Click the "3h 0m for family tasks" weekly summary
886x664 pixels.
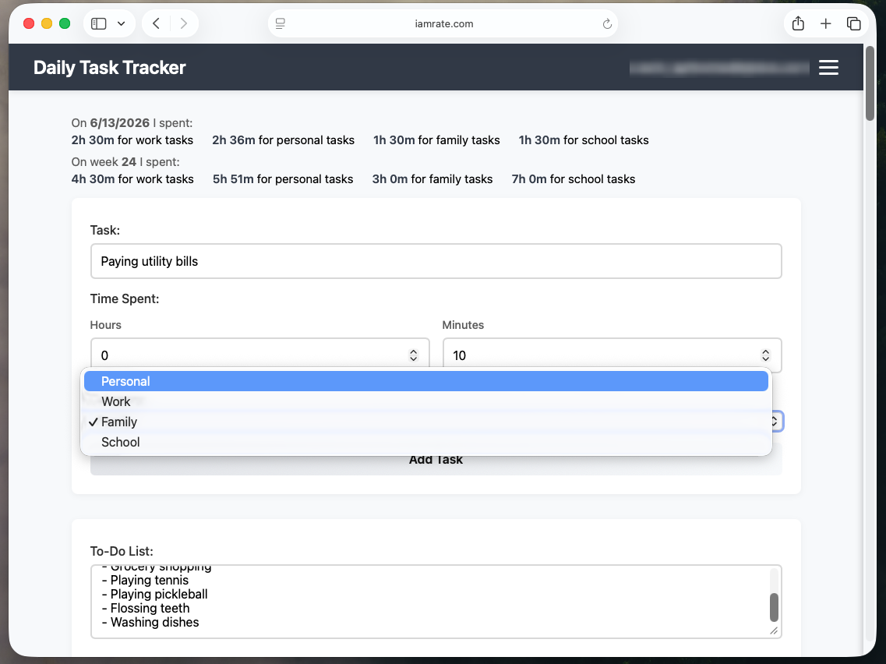pos(432,179)
